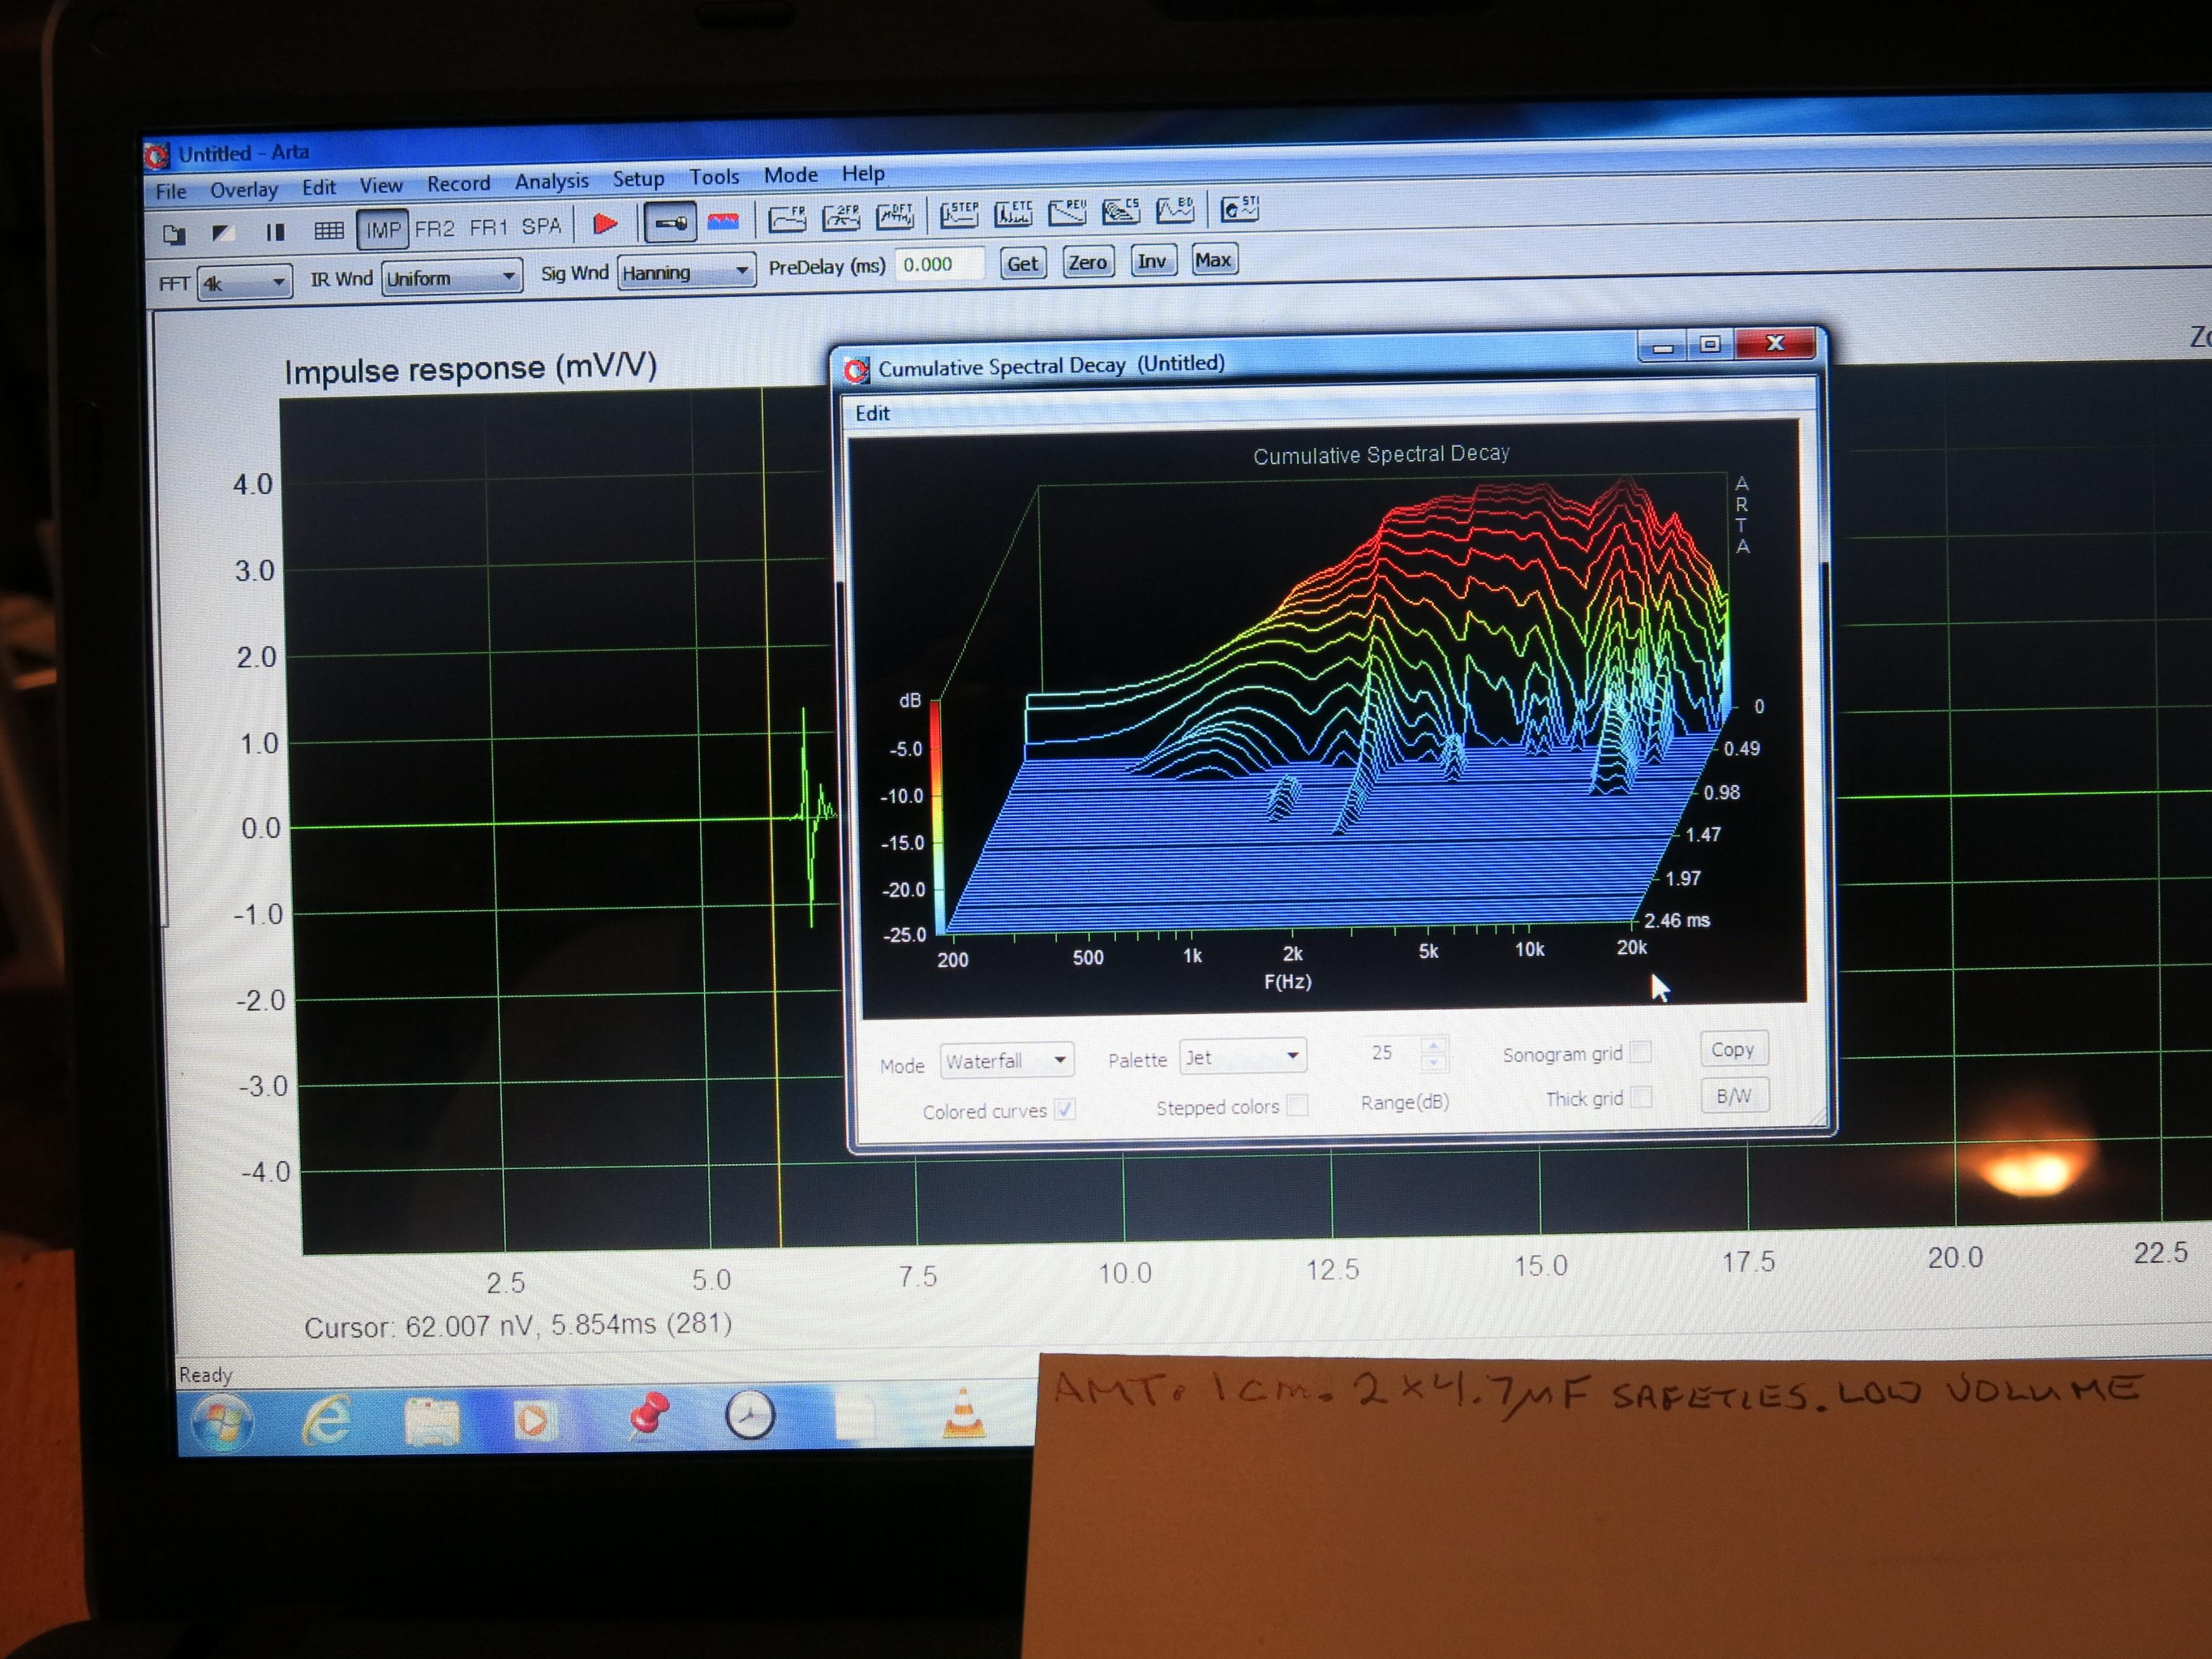
Task: Open the Help menu
Action: (863, 173)
